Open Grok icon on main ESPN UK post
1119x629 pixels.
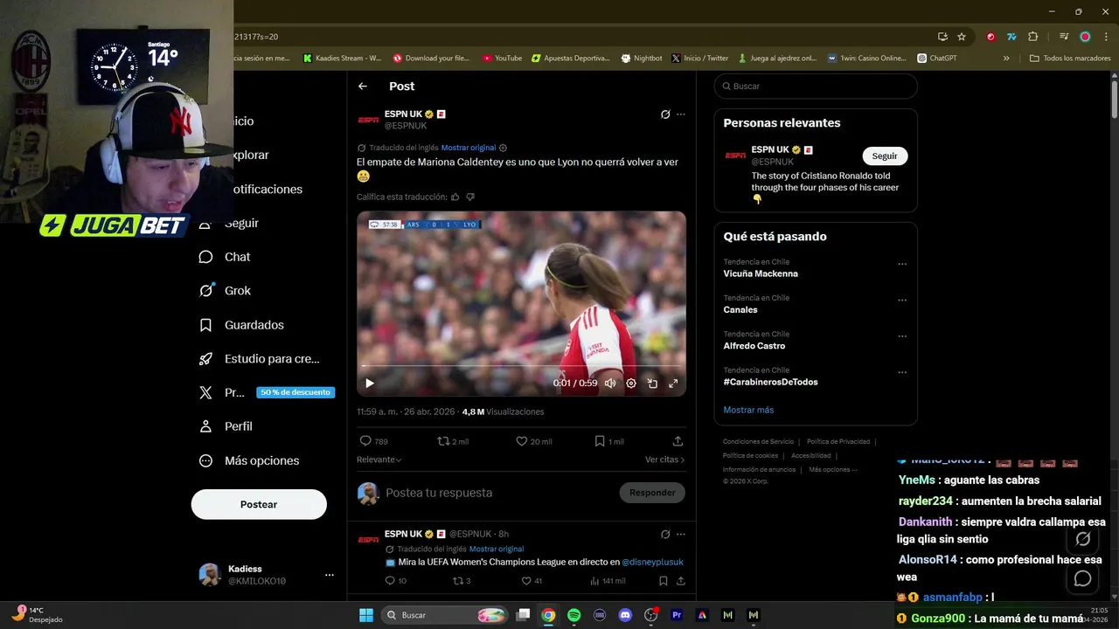click(665, 114)
